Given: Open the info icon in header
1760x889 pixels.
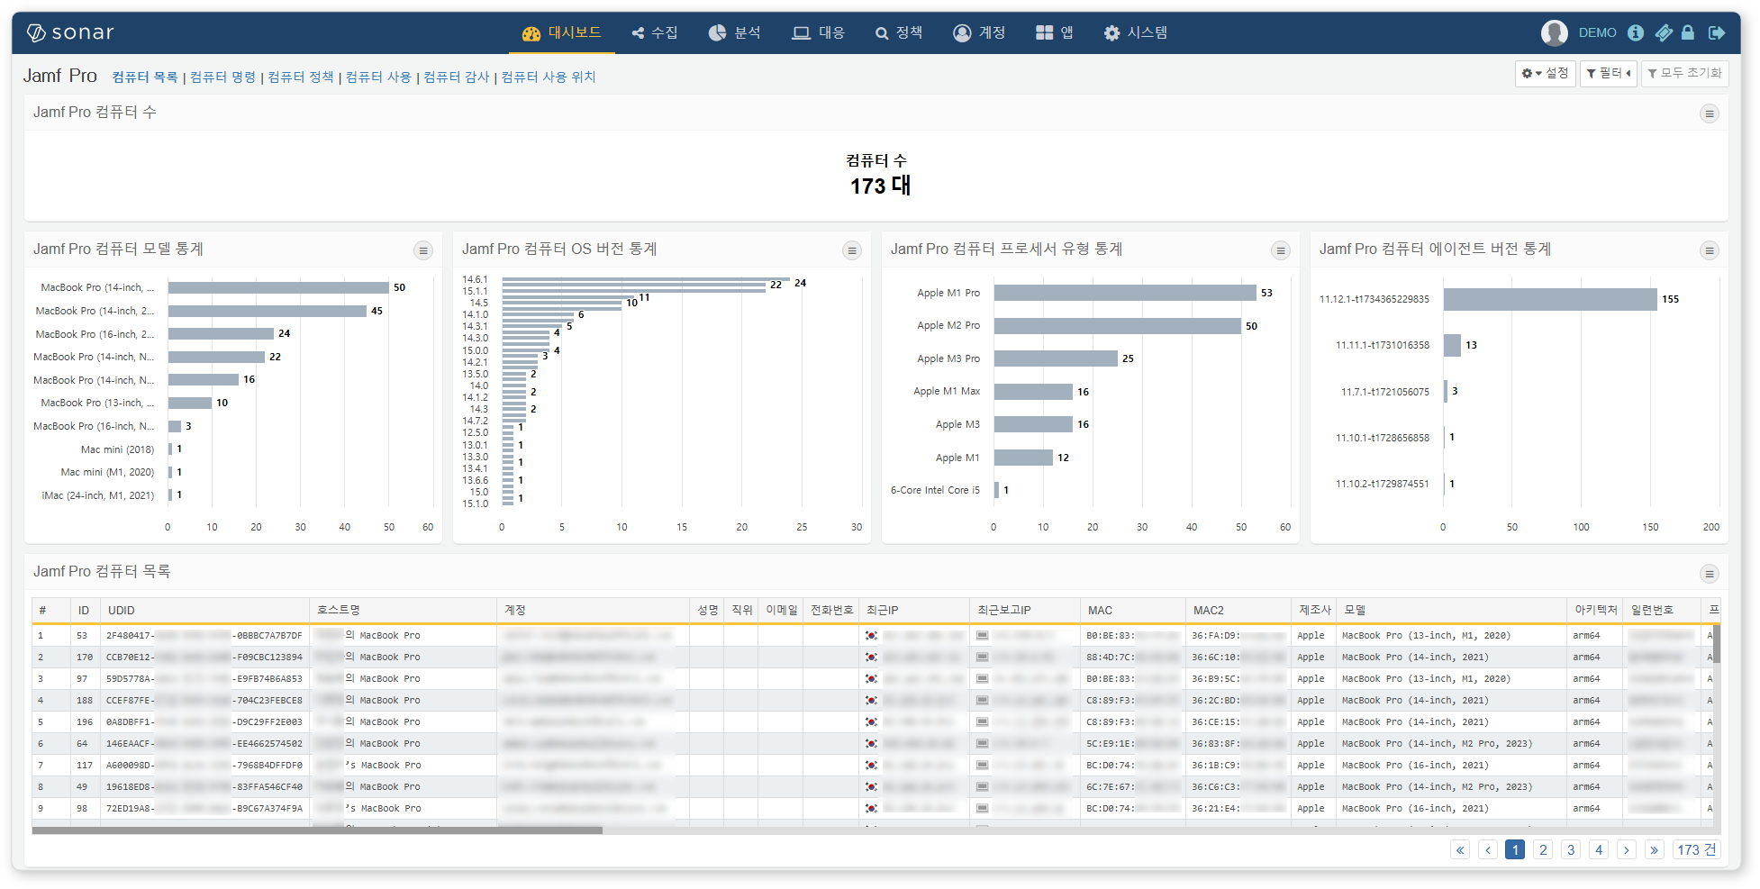Looking at the screenshot, I should click(x=1636, y=33).
